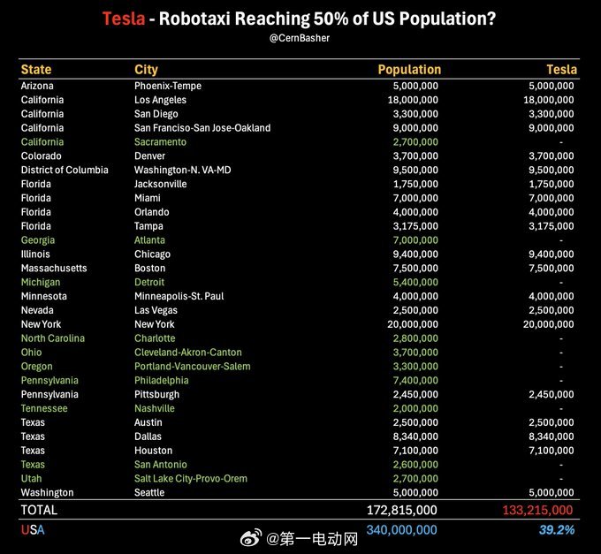Select the Houston city cell
This screenshot has height=554, width=601.
click(x=153, y=451)
